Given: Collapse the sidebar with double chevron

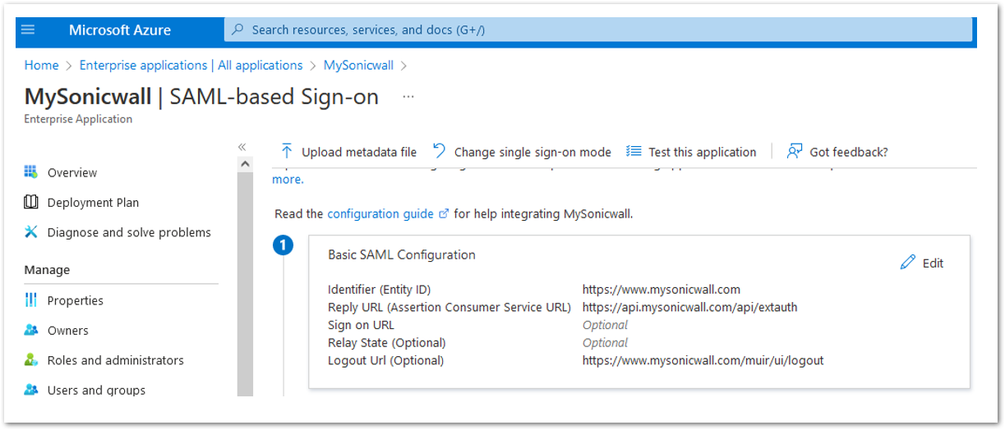Looking at the screenshot, I should click(242, 147).
